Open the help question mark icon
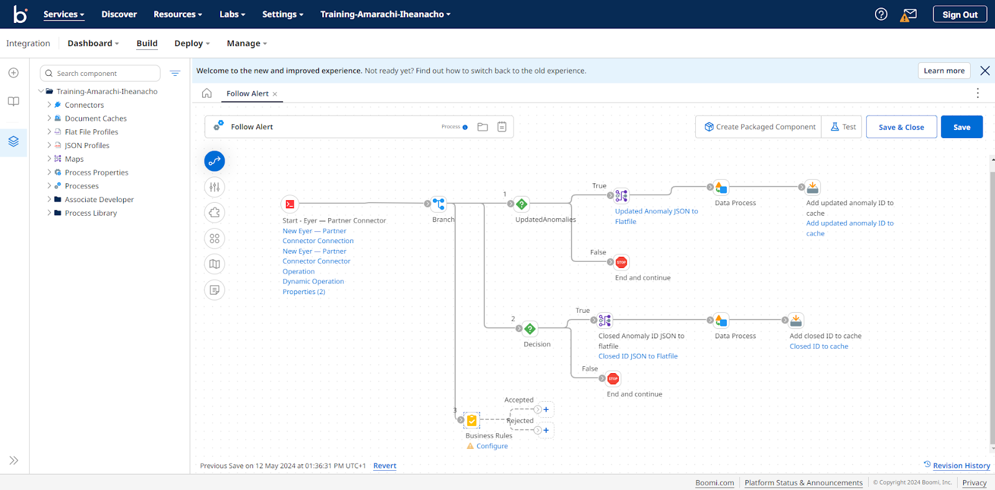The height and width of the screenshot is (490, 995). point(881,14)
